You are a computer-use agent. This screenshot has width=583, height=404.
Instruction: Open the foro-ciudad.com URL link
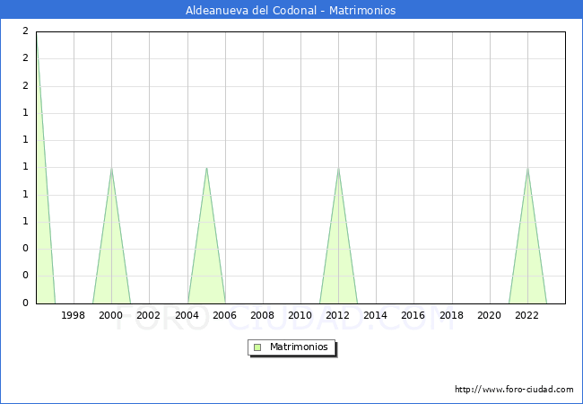pyautogui.click(x=514, y=390)
